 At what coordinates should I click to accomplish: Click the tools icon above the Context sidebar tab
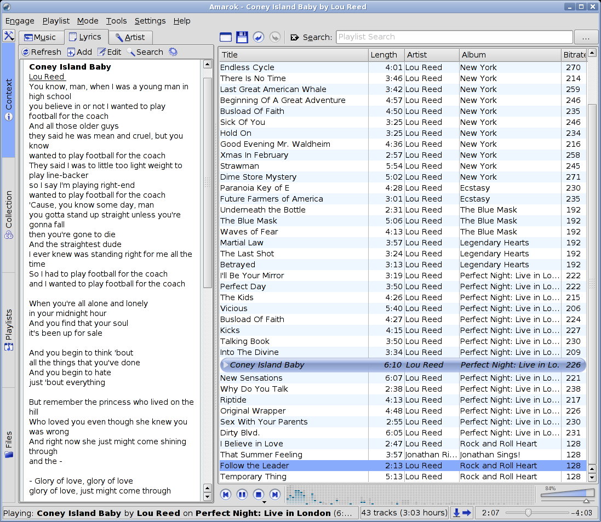8,36
